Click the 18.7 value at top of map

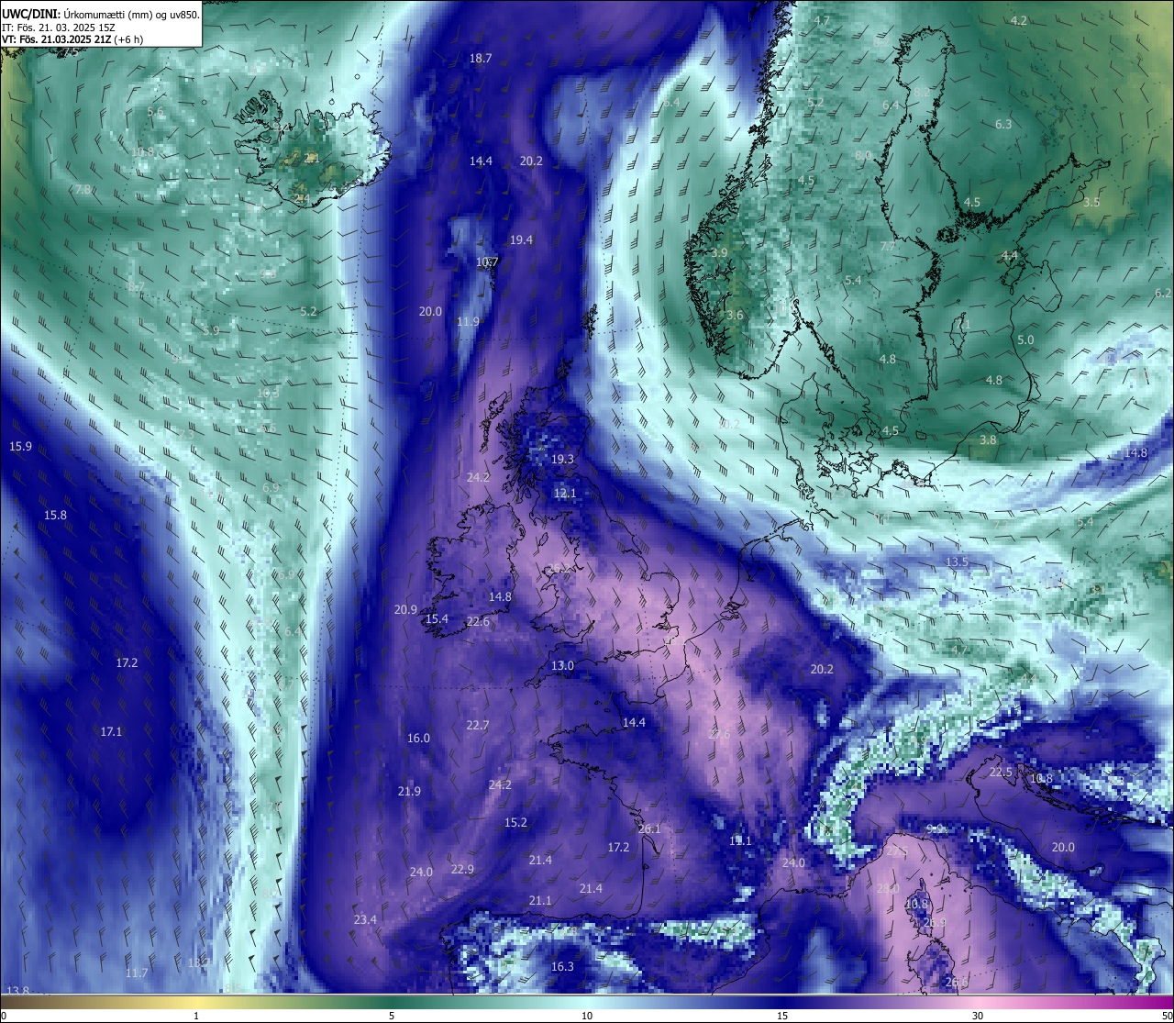pos(481,59)
